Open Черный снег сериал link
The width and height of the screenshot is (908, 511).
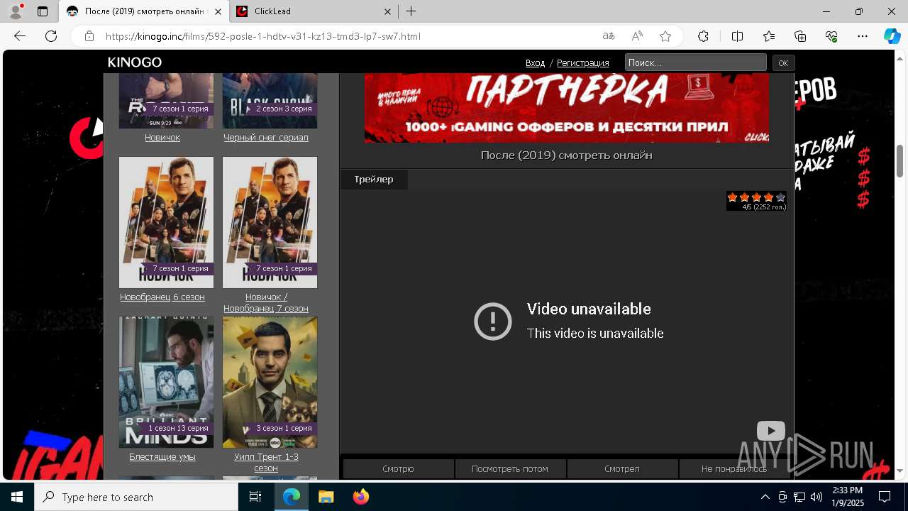click(266, 138)
